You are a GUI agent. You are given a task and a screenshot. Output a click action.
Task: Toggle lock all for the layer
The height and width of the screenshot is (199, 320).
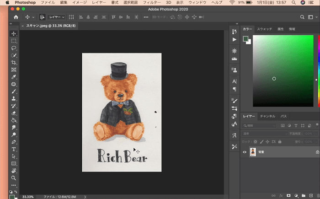click(x=280, y=142)
